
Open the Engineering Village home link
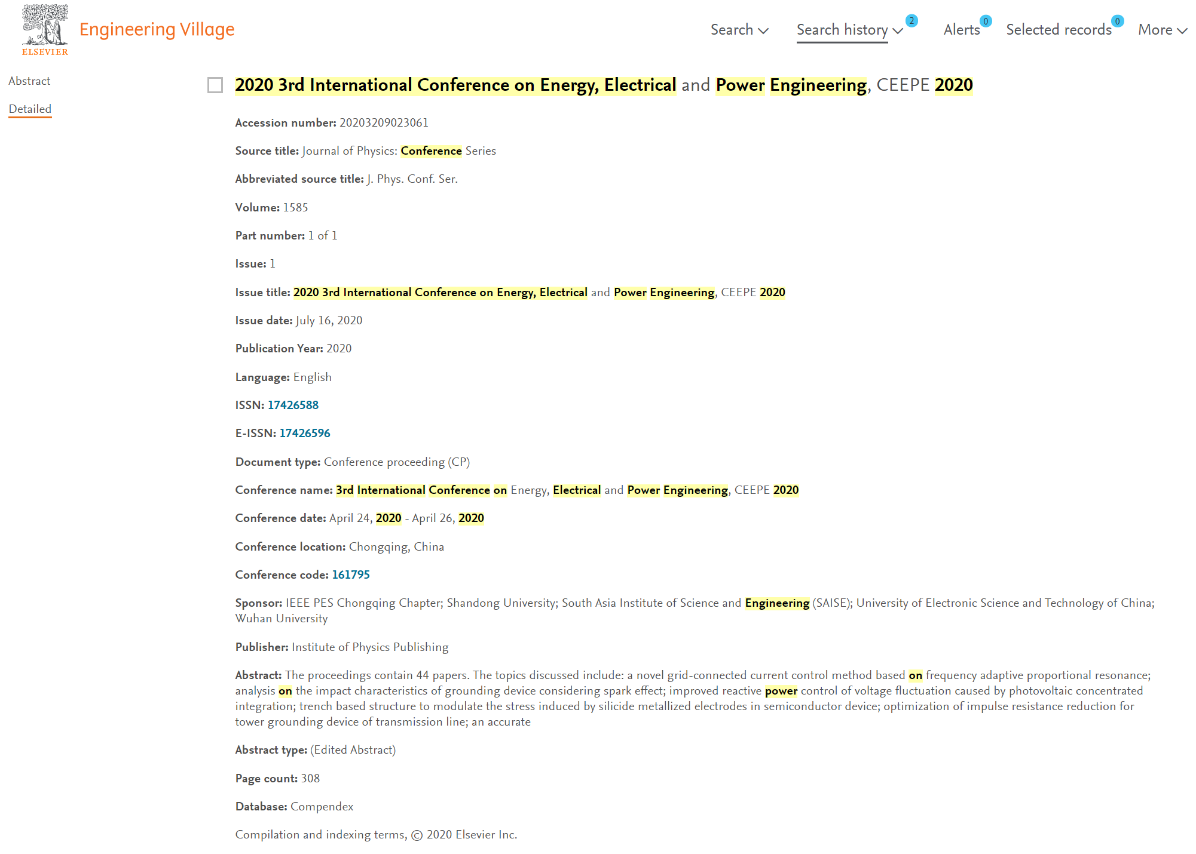pyautogui.click(x=157, y=29)
